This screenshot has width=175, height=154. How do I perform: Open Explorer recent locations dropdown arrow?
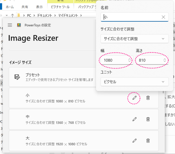coord(7,15)
